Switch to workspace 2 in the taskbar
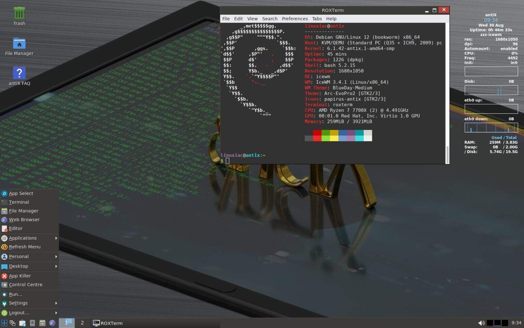The height and width of the screenshot is (328, 524). click(82, 323)
